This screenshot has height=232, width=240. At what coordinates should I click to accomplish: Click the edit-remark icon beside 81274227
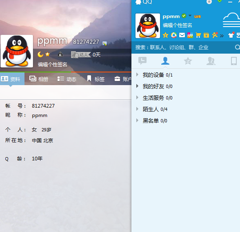tap(104, 43)
